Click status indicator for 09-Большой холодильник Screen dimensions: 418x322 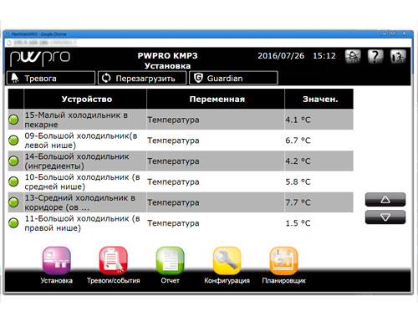coord(13,141)
